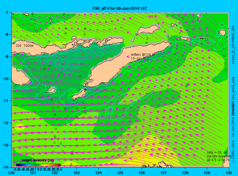Click latitude axis label '-7'
This screenshot has width=238, height=176.
(x=6, y=13)
